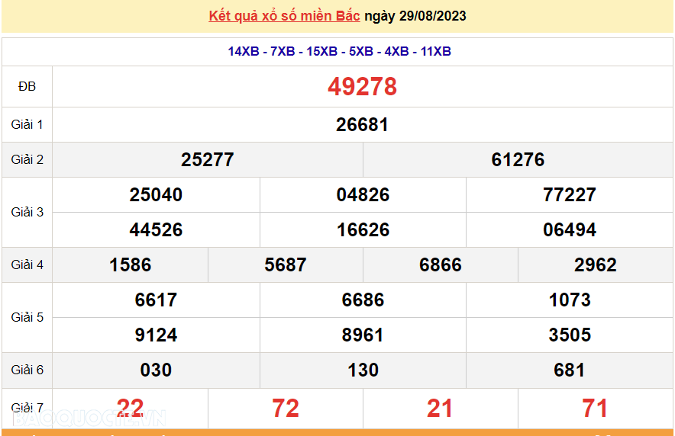Image resolution: width=675 pixels, height=436 pixels.
Task: Click the Giải 7 number 22
Action: point(130,408)
